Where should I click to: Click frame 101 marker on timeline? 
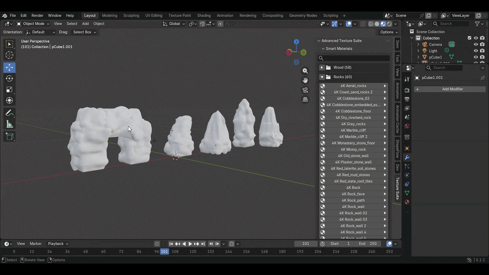(x=164, y=251)
